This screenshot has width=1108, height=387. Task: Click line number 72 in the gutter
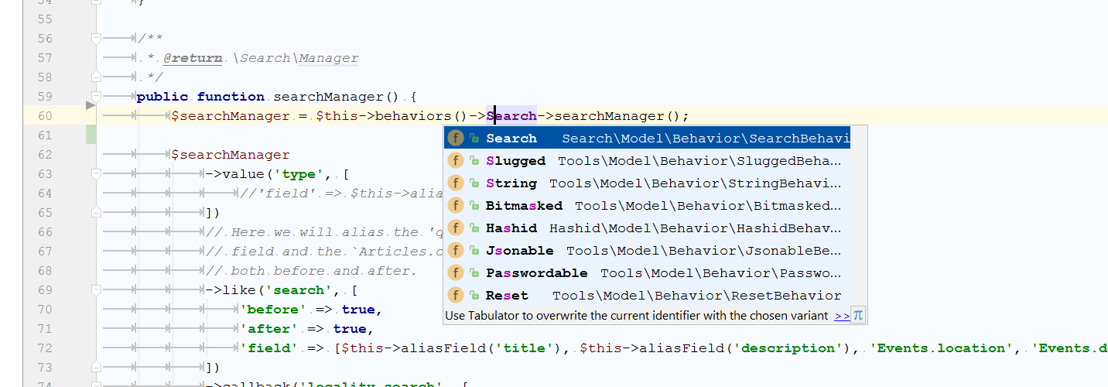(x=45, y=348)
